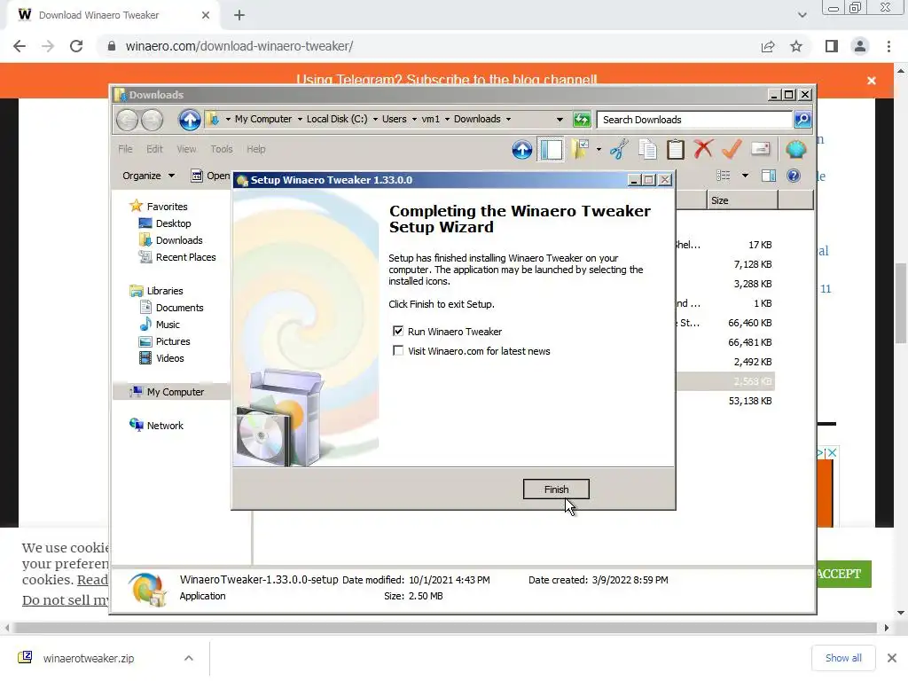This screenshot has width=908, height=681.
Task: Click the page horizontal scrollbar
Action: tap(445, 629)
